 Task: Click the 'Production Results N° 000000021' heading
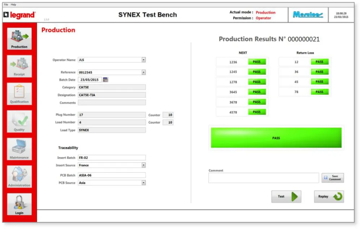(x=269, y=39)
